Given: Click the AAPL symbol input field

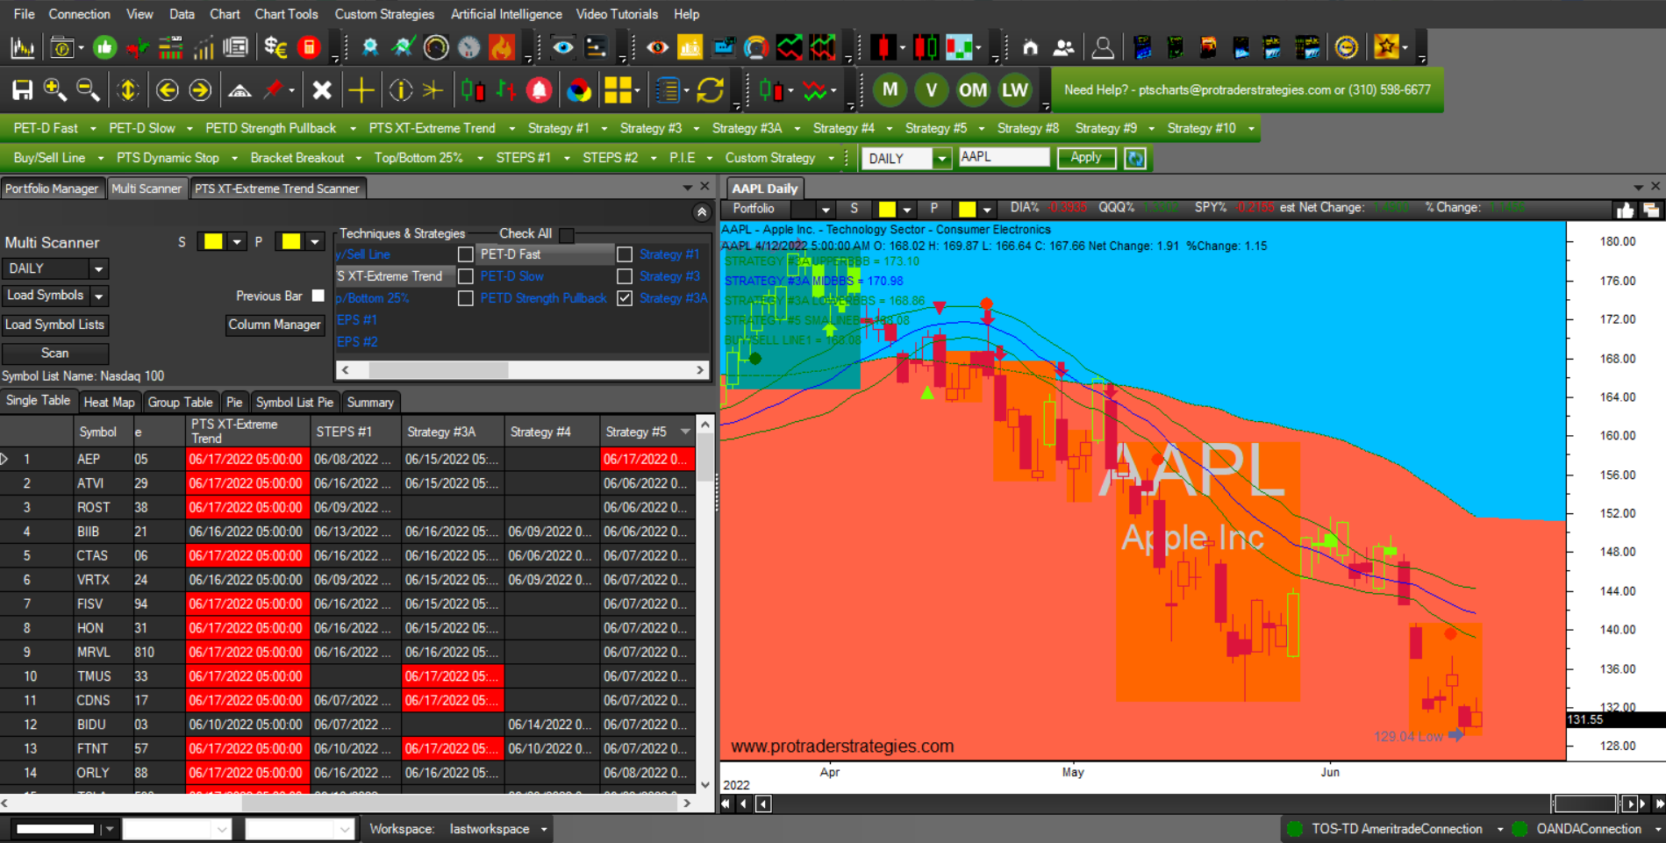Looking at the screenshot, I should (x=1004, y=157).
